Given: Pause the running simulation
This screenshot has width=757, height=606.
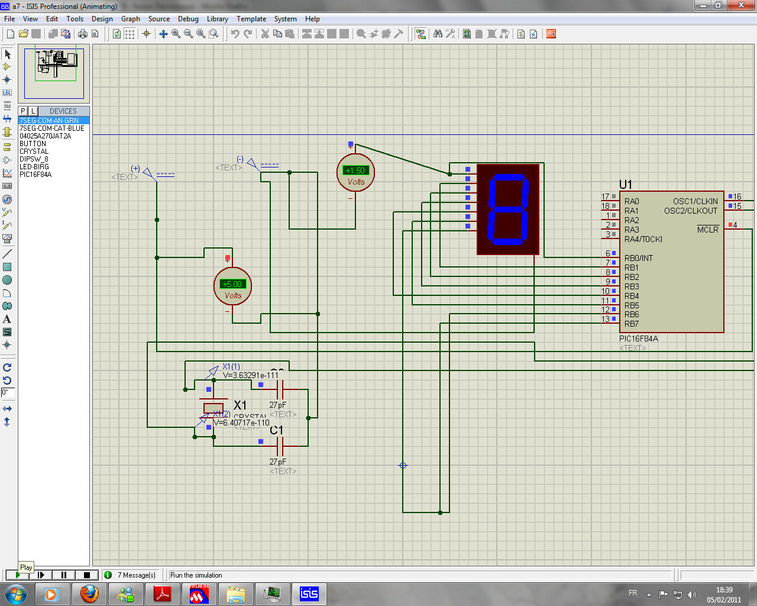Looking at the screenshot, I should point(64,575).
